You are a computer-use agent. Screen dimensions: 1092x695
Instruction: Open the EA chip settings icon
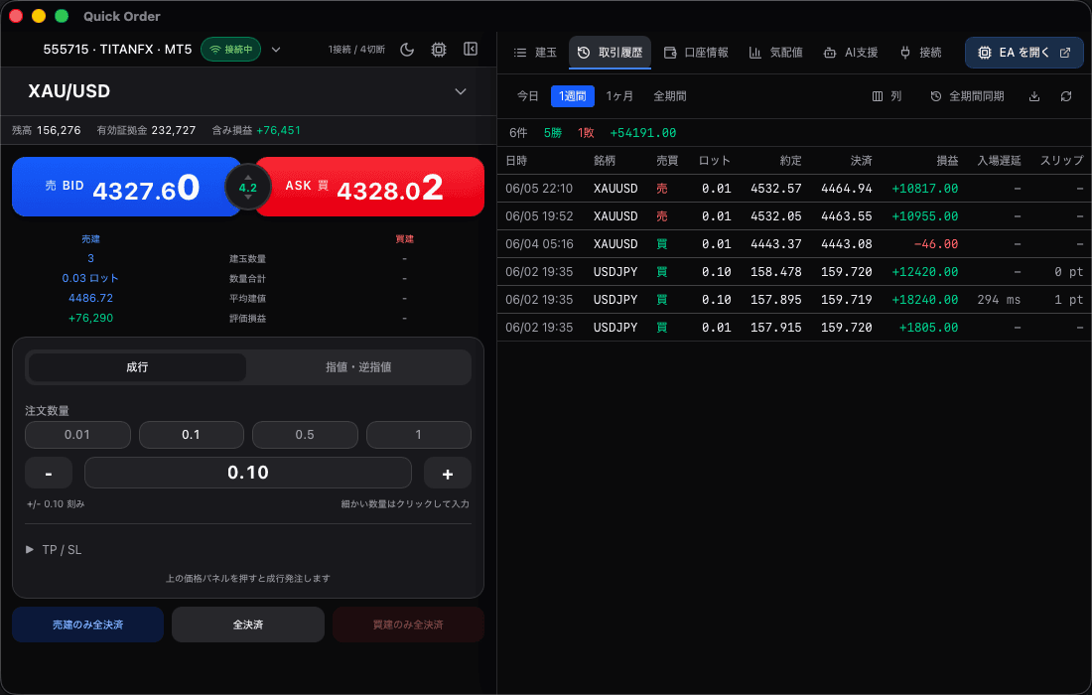point(439,50)
